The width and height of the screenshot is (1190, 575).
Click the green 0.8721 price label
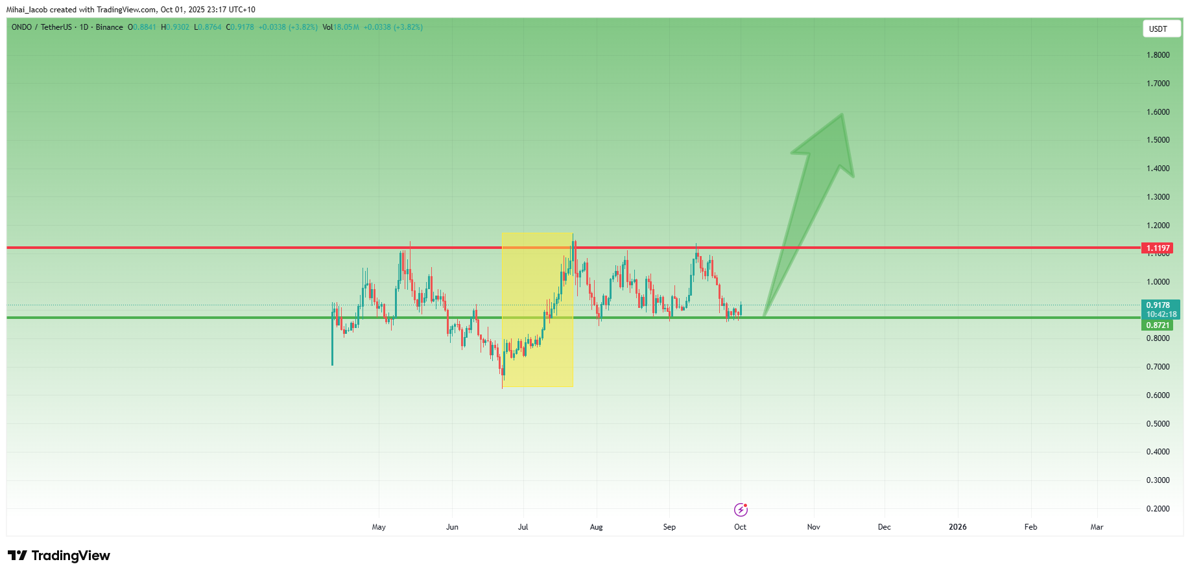pyautogui.click(x=1158, y=325)
